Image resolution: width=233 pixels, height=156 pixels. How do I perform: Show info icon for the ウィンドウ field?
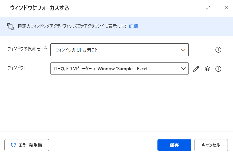[x=218, y=69]
